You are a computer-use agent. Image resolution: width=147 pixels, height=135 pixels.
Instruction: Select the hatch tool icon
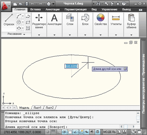28,28
